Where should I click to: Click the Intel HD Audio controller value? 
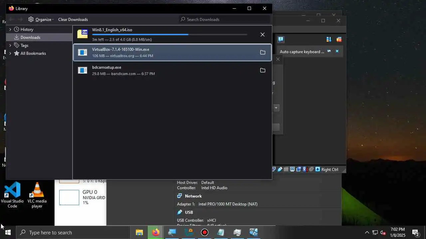click(x=214, y=188)
